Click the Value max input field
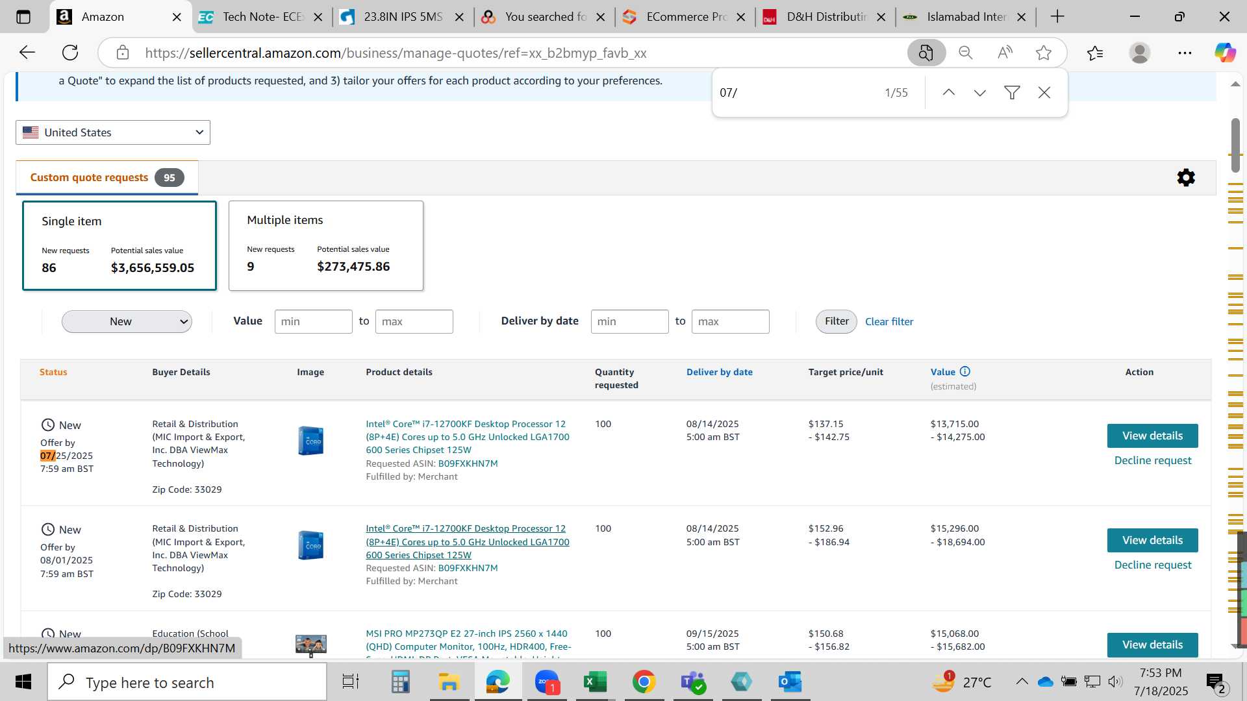The width and height of the screenshot is (1247, 701). point(414,321)
